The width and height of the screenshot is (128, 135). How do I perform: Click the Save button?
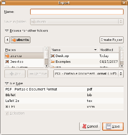point(113,127)
